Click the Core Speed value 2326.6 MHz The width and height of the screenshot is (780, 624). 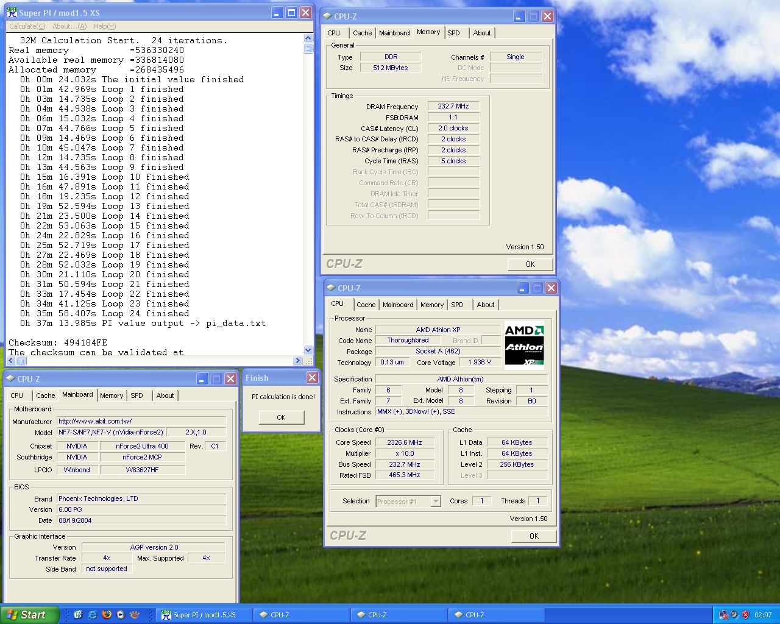click(x=405, y=442)
